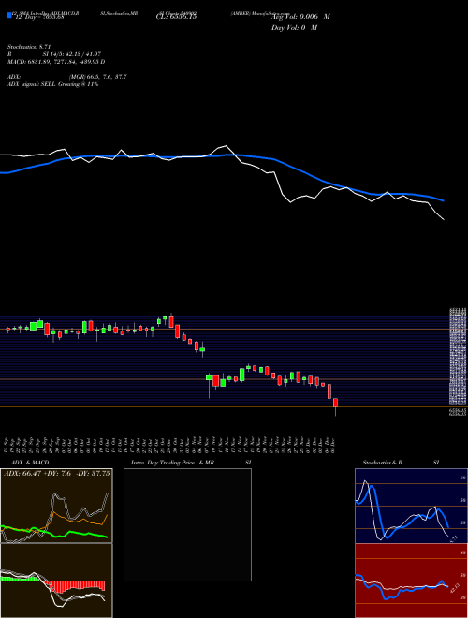Click the 'Avg Vol: 0.006 M' label
The height and width of the screenshot is (618, 468).
pyautogui.click(x=301, y=17)
